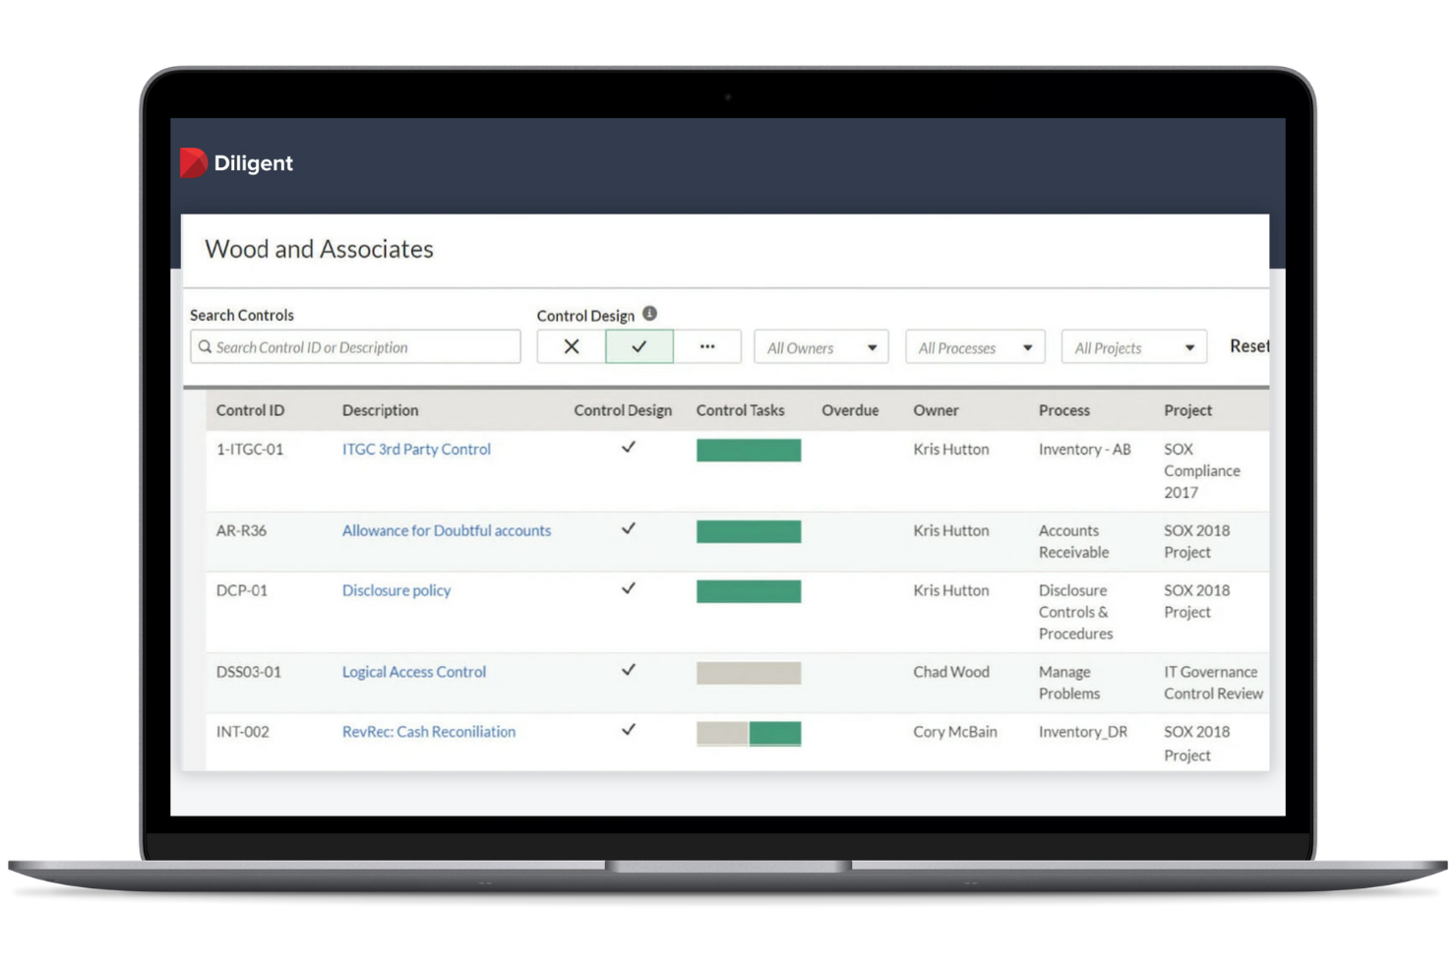Open the All Processes dropdown
The height and width of the screenshot is (971, 1456).
[x=974, y=346]
